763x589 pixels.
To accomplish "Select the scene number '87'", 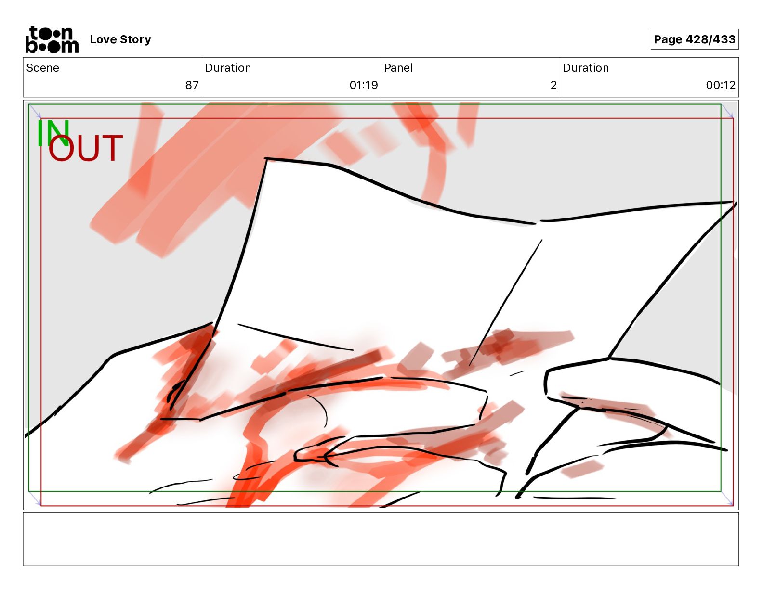I will point(192,85).
